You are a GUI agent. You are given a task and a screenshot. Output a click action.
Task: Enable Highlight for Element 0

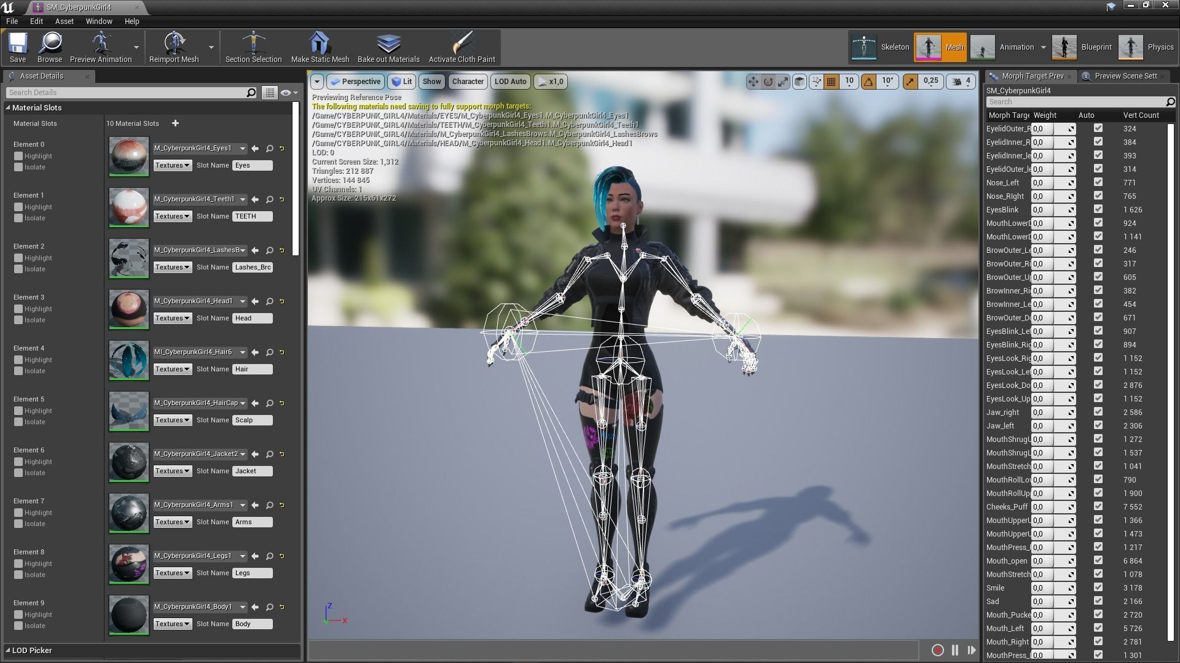click(x=18, y=156)
